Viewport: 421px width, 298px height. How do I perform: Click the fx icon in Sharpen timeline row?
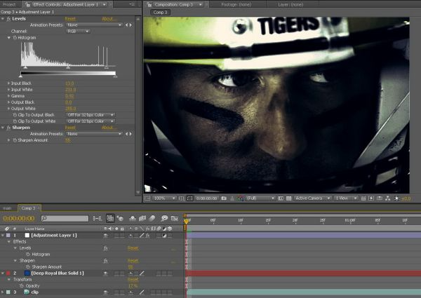click(x=105, y=261)
